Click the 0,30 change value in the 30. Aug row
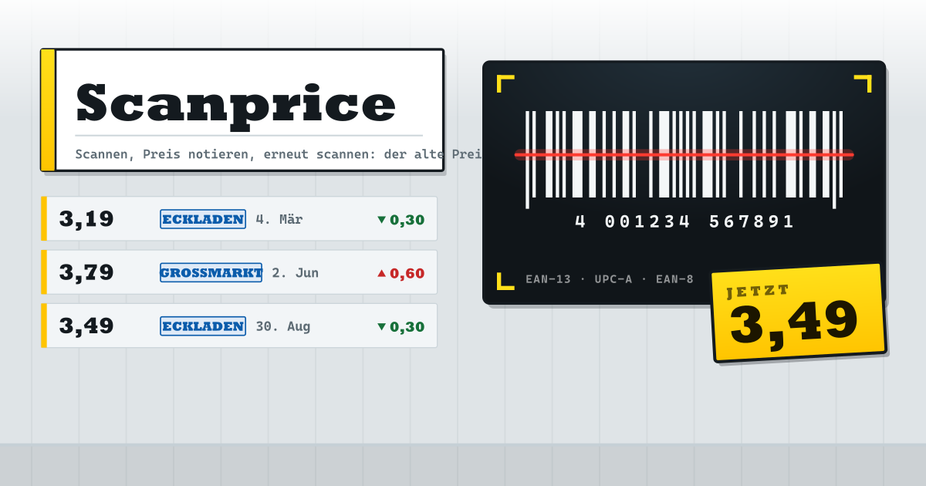Image resolution: width=926 pixels, height=486 pixels. tap(407, 327)
